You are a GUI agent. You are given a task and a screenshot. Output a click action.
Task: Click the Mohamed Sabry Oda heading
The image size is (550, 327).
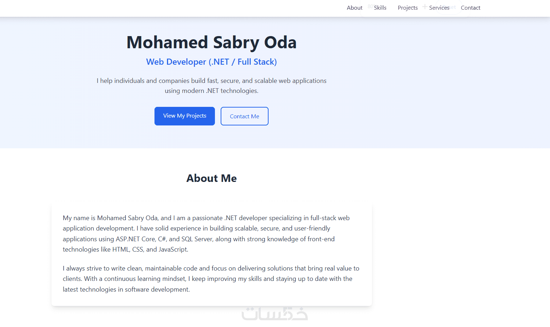211,42
